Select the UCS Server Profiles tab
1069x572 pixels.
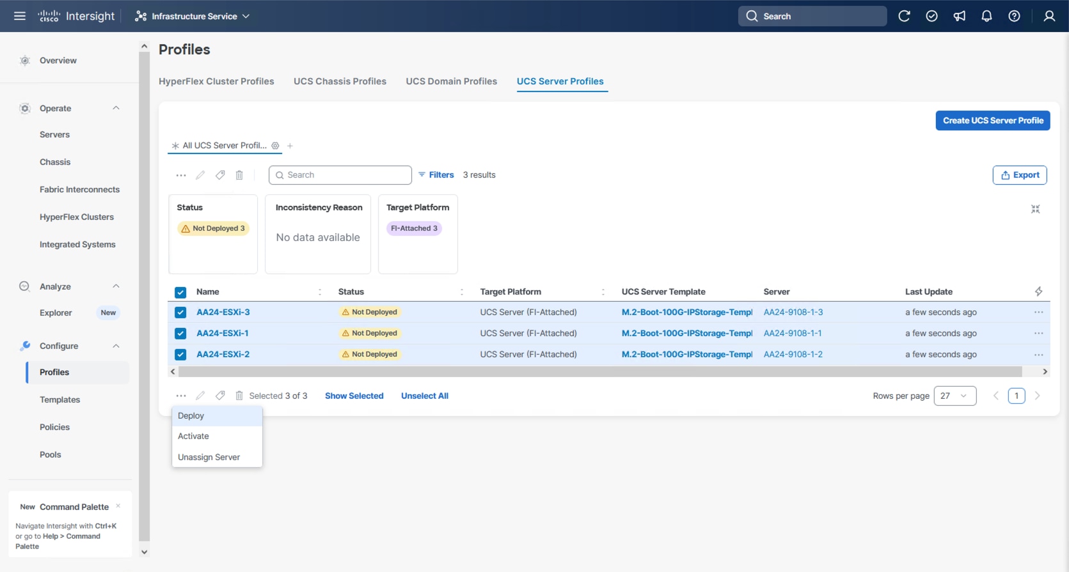click(x=560, y=81)
